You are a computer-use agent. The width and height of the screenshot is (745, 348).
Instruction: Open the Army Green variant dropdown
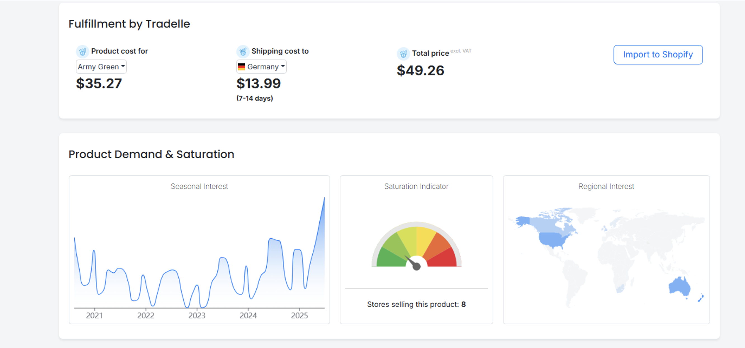pyautogui.click(x=101, y=67)
